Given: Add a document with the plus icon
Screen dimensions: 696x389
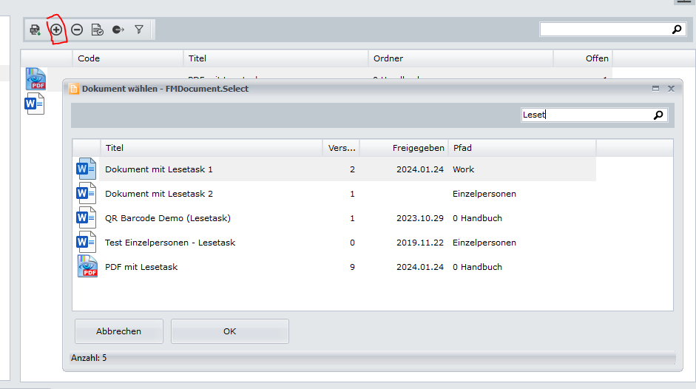Looking at the screenshot, I should (x=56, y=30).
